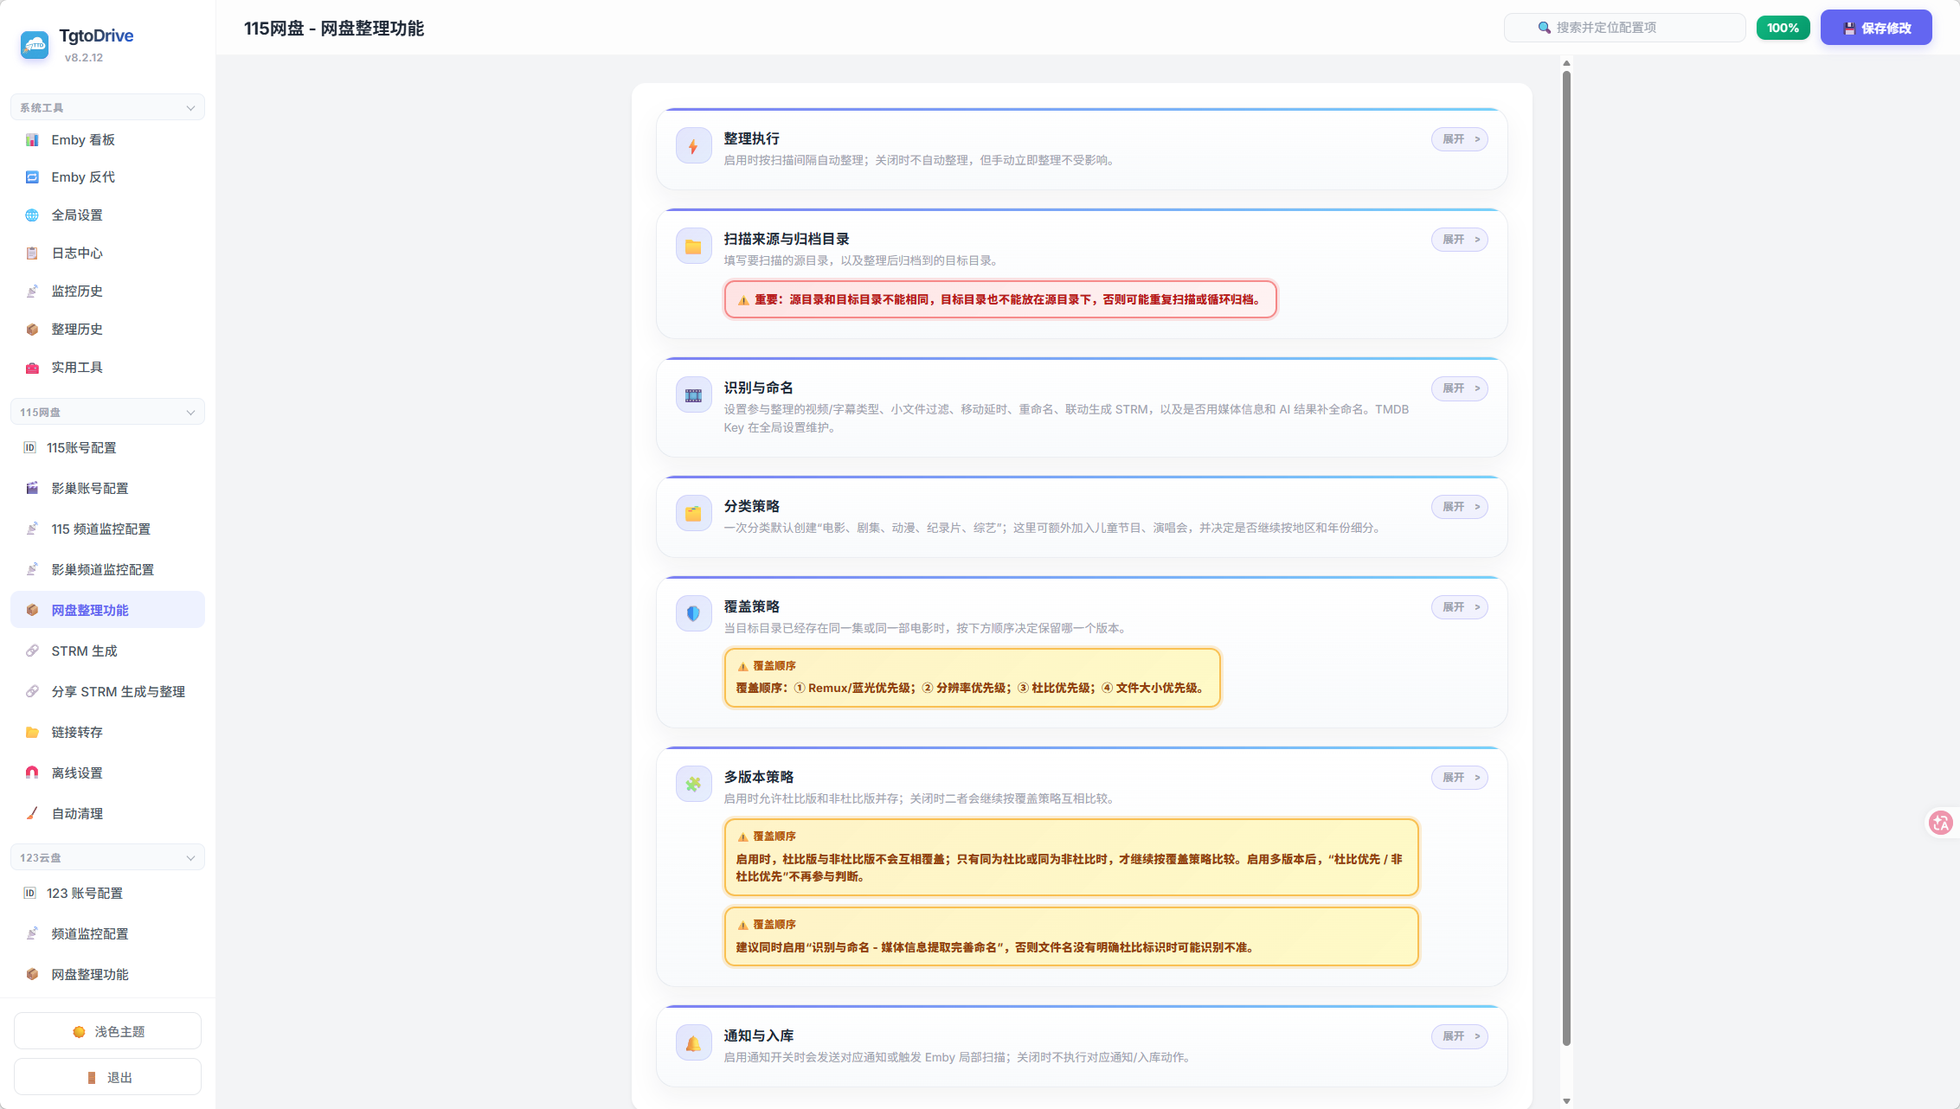
Task: Click the 100% zoom badge
Action: (1783, 28)
